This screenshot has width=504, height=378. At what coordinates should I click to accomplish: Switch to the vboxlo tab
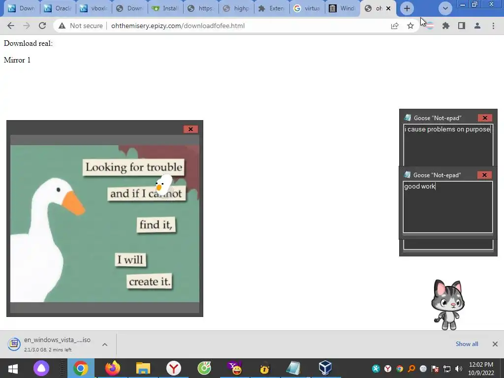point(94,8)
